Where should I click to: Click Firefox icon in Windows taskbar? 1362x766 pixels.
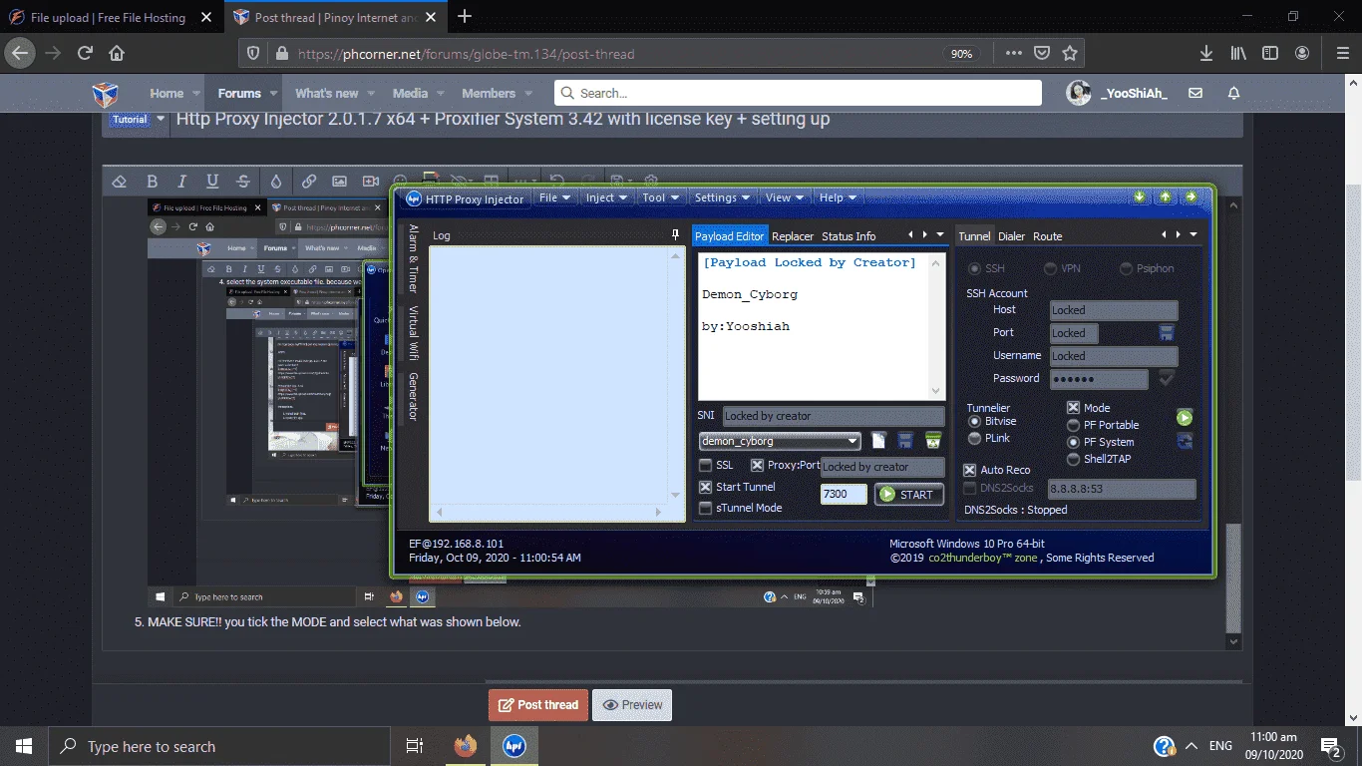465,746
